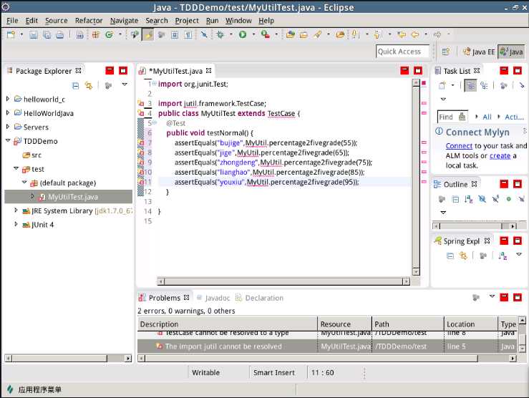Toggle Hide Non-Public members in Outline
Image resolution: width=529 pixels, height=398 pixels.
coord(508,199)
